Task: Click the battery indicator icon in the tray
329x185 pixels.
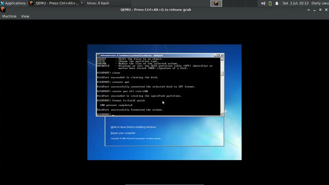Action: [x=270, y=3]
